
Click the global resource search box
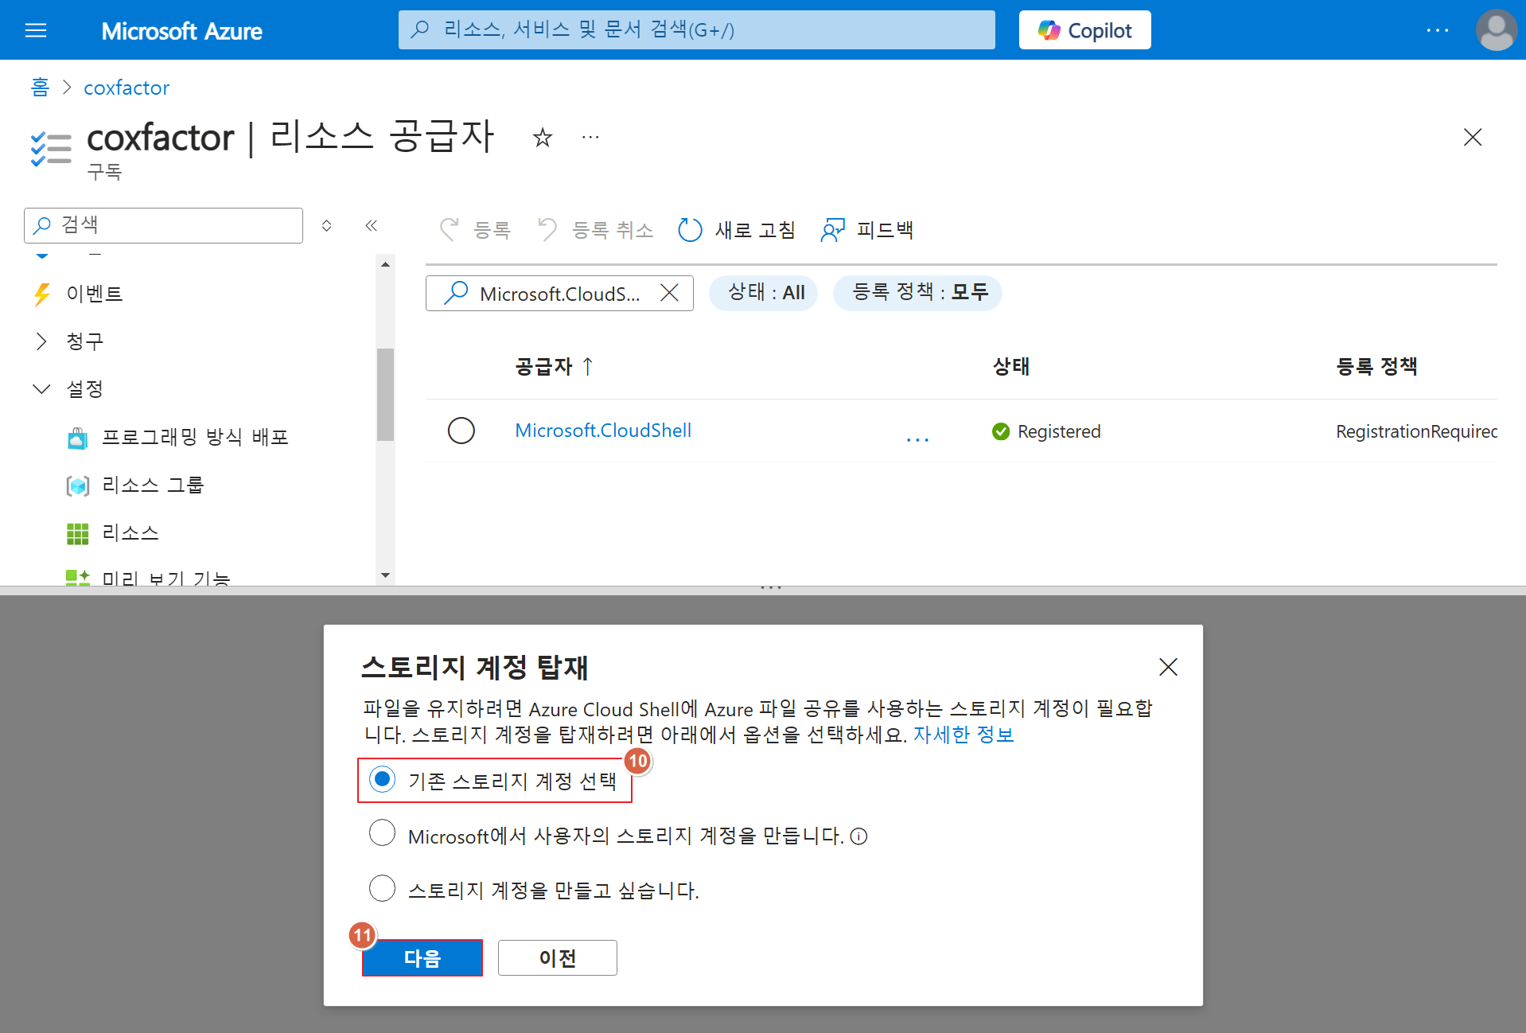point(696,30)
